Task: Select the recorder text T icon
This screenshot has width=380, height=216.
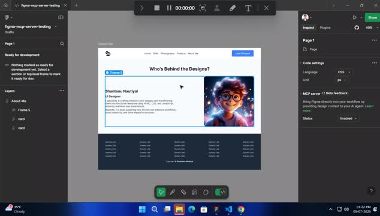Action: [248, 8]
